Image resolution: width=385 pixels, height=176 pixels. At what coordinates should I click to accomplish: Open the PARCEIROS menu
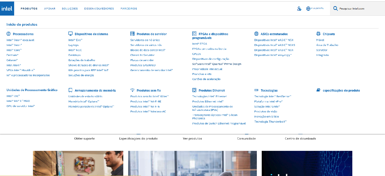129,8
